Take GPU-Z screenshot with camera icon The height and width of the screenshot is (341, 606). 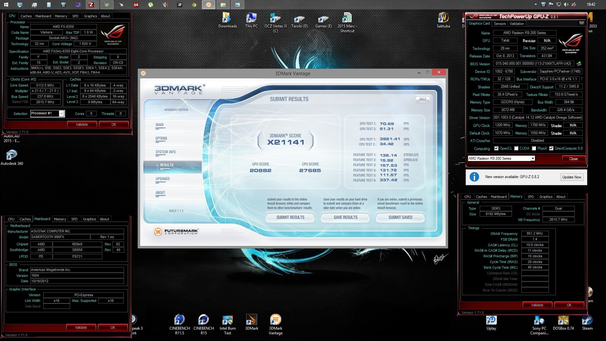click(581, 23)
